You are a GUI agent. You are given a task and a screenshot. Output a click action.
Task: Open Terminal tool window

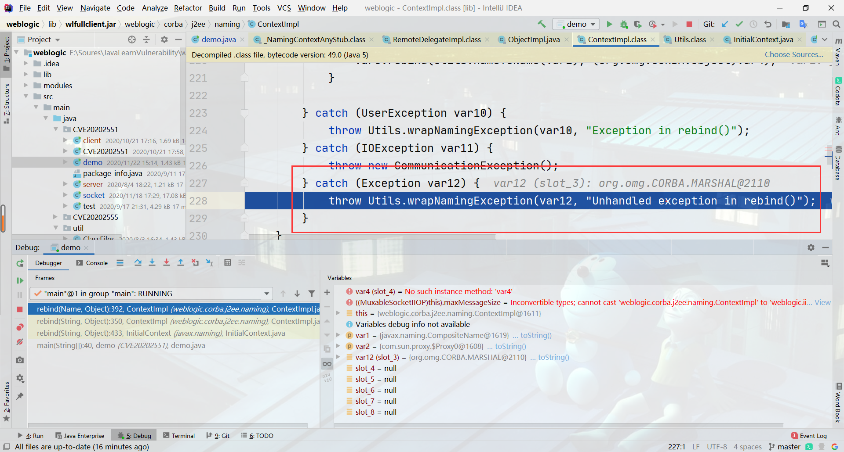179,436
